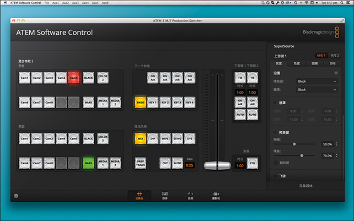Screen dimensions: 354x221
Task: Toggle the ON AIR button above KEY 4
Action: (x=190, y=78)
